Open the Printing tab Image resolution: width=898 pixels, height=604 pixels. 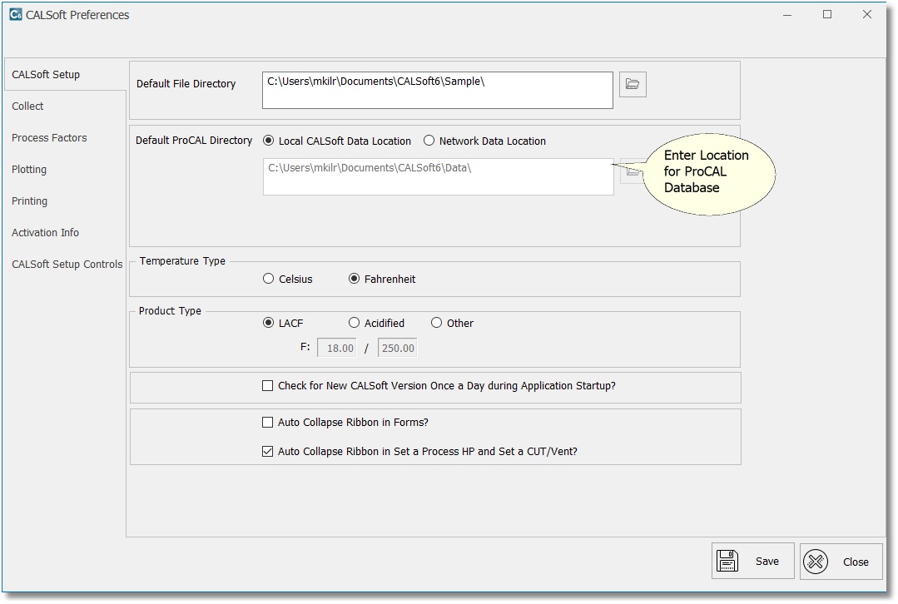tap(65, 201)
